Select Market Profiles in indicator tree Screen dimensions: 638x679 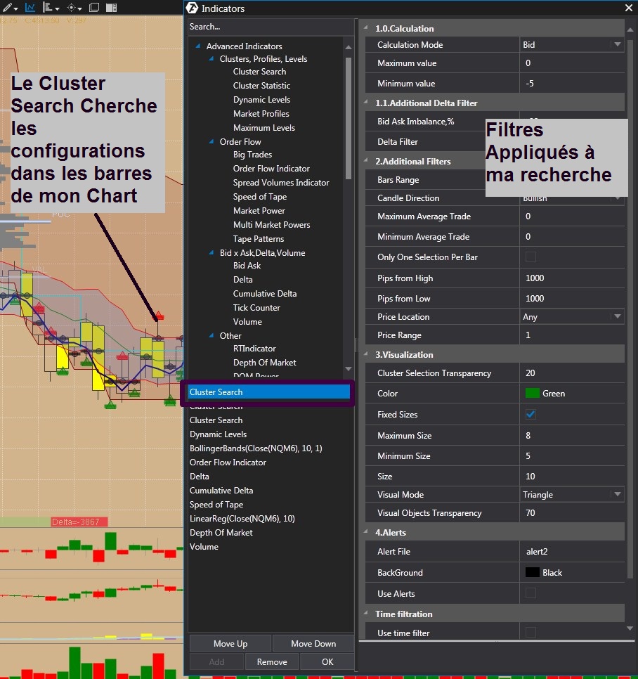(x=261, y=114)
